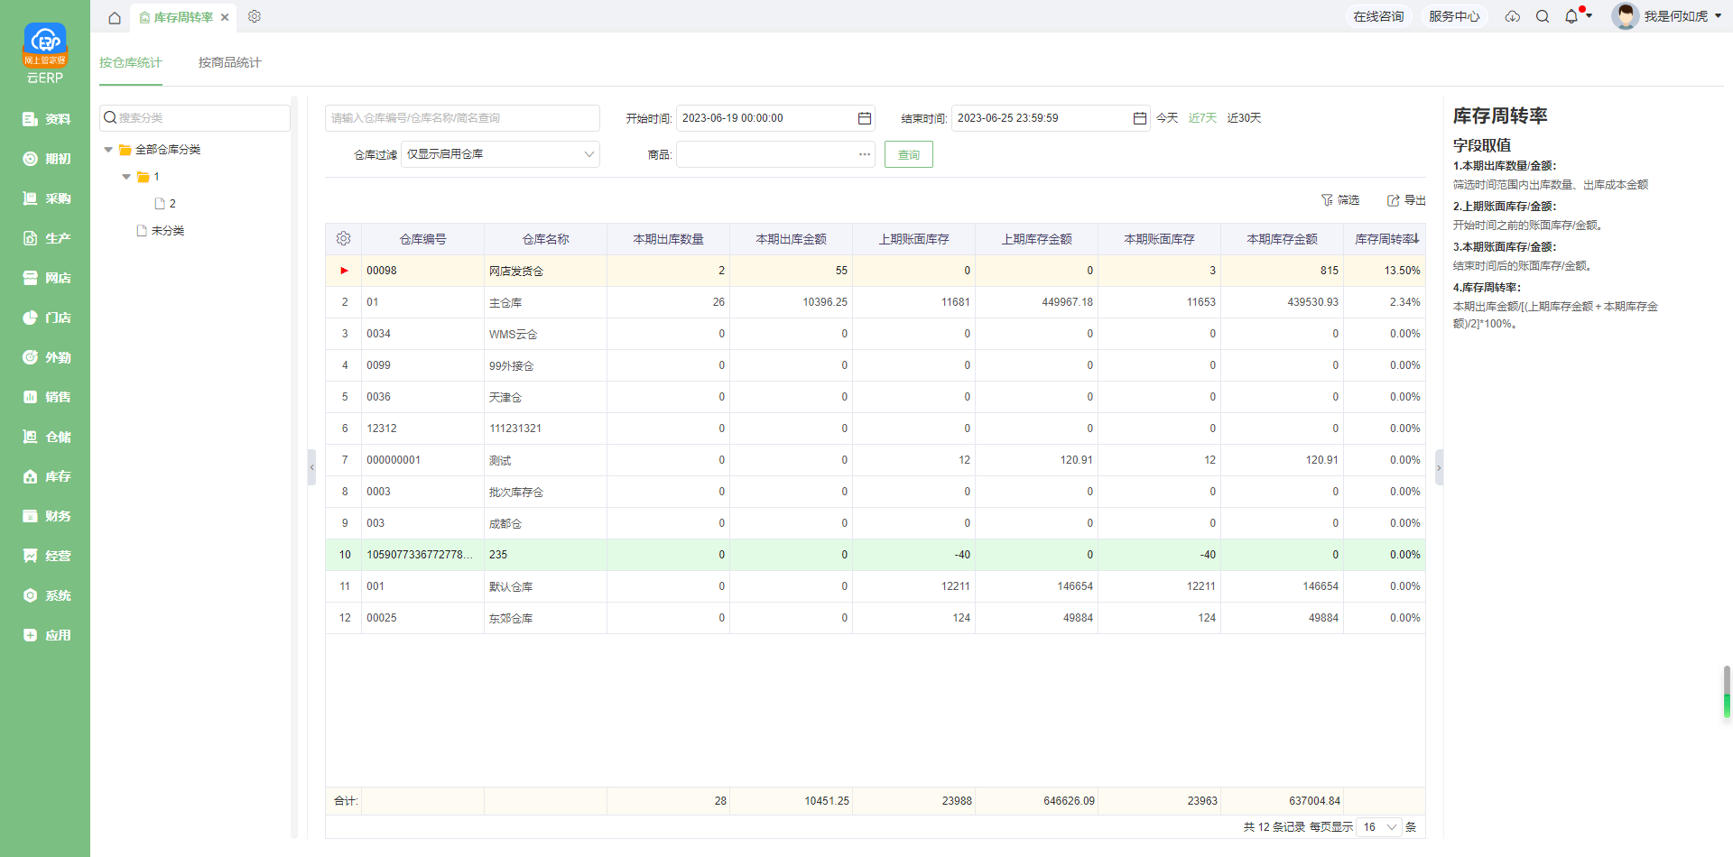Open start time calendar picker
Screen dimensions: 1733x857
point(865,118)
